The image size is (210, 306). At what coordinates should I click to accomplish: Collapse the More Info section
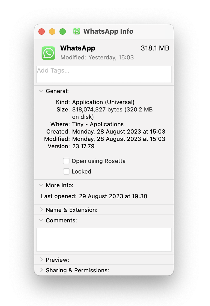41,185
